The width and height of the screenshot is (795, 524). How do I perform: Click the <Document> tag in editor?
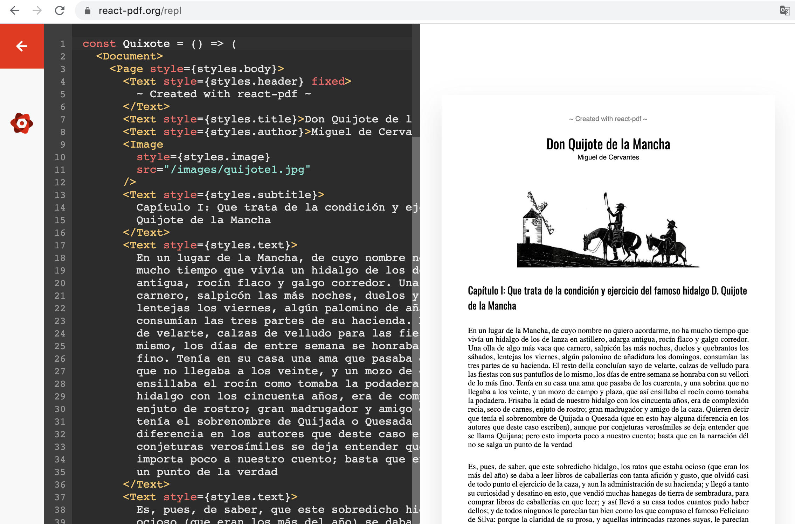click(x=129, y=56)
